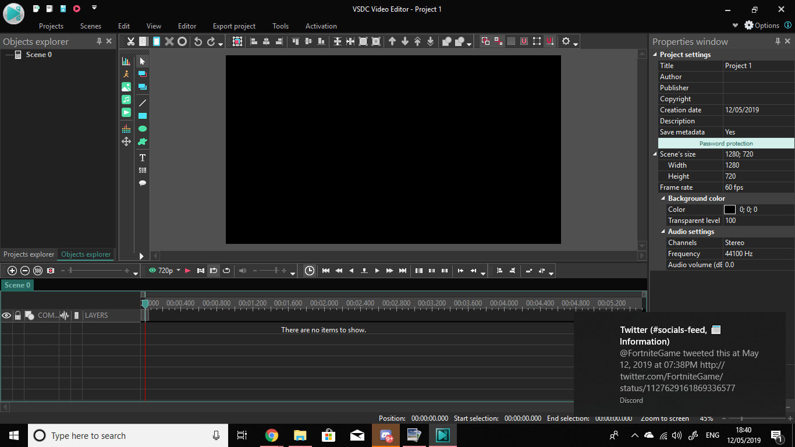The width and height of the screenshot is (795, 447).
Task: Select the Tooltip speech bubble tool
Action: (143, 183)
